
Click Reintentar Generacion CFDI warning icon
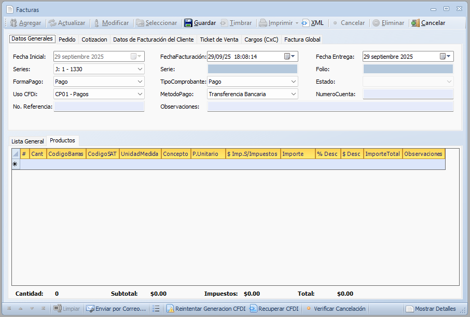(x=170, y=309)
